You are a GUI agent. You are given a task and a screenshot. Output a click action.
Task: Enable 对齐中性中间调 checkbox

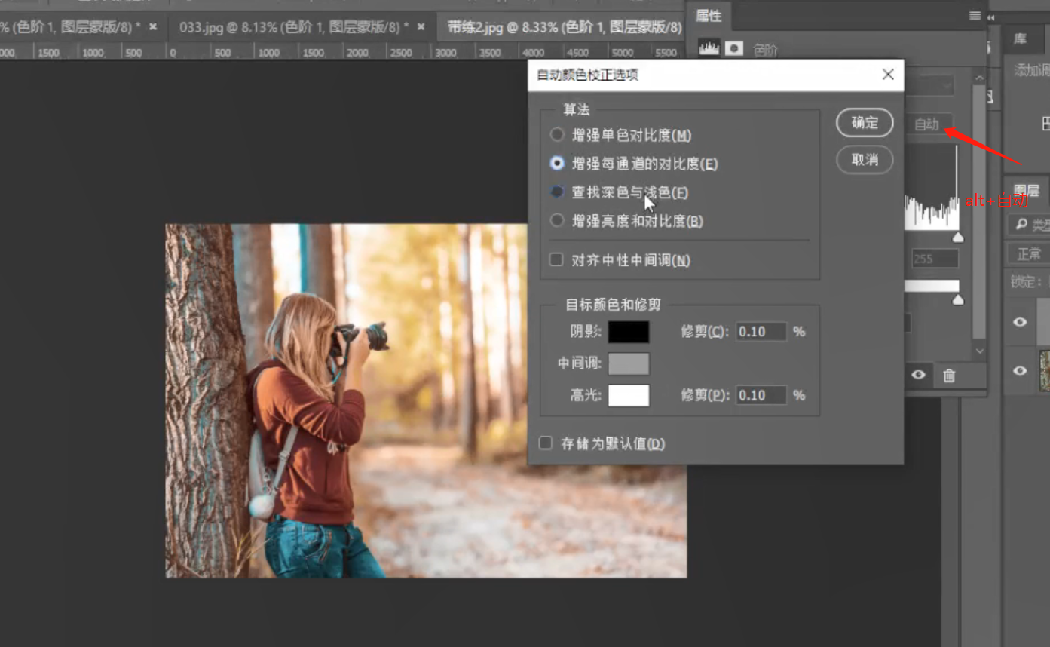click(x=556, y=260)
